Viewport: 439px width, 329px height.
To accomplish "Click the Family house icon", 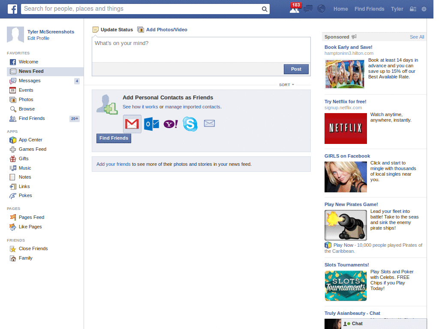I will click(x=13, y=258).
